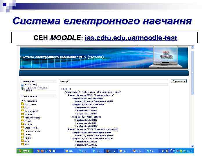Open 'Напрям підготовки бакалаврів 6.050102'
The height and width of the screenshot is (156, 209).
pos(94,135)
